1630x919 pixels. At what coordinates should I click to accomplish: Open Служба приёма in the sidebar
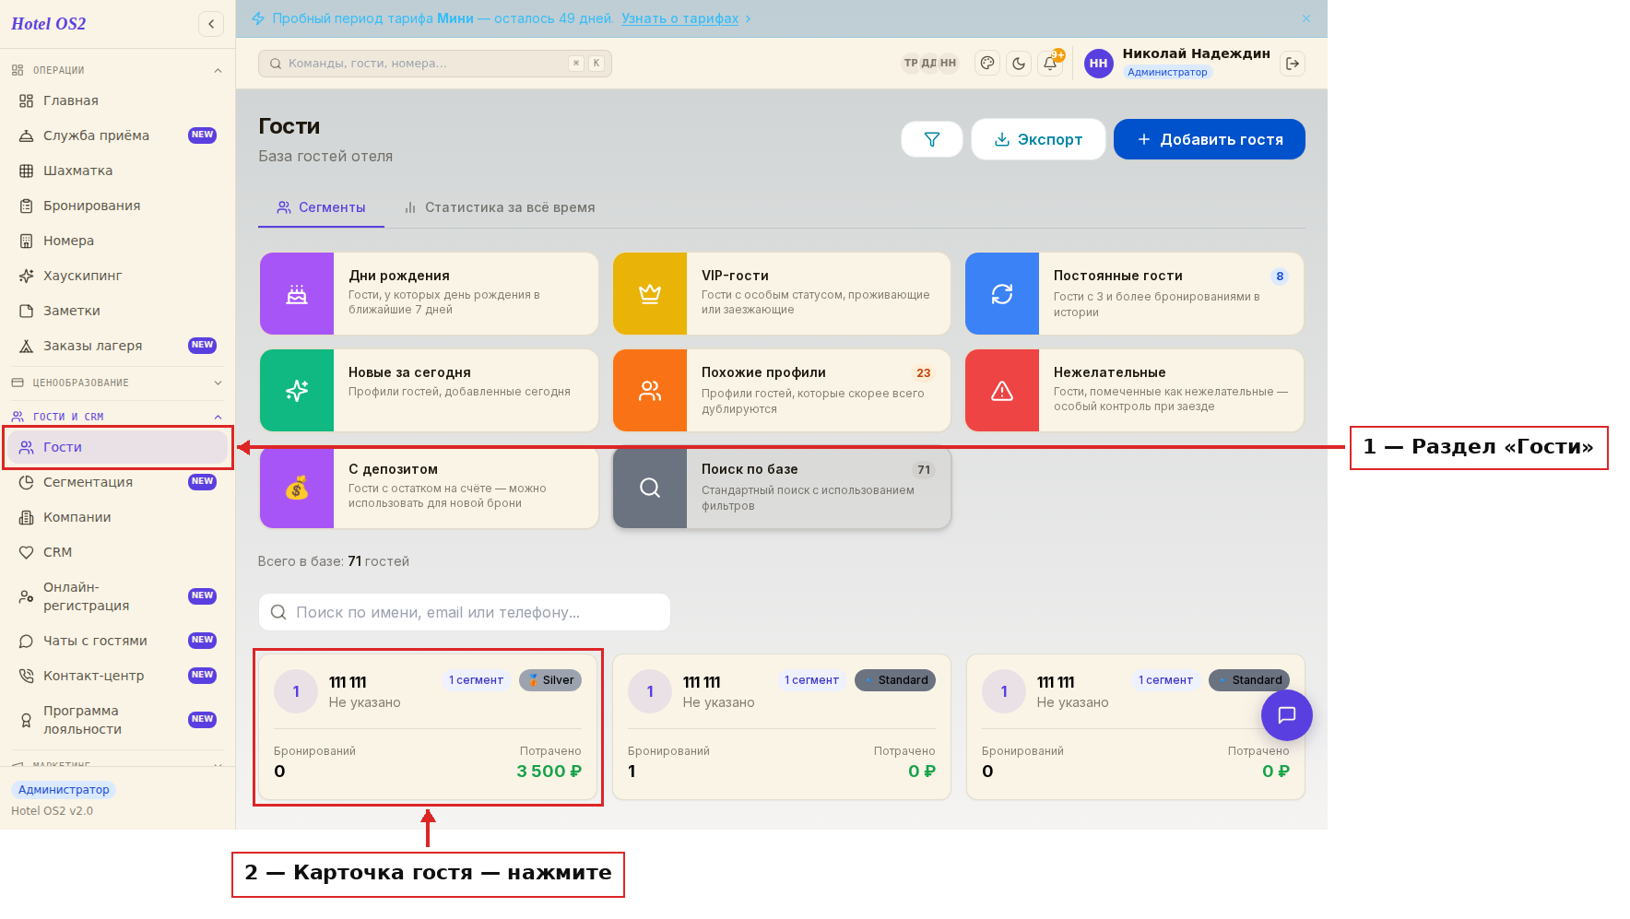coord(118,135)
